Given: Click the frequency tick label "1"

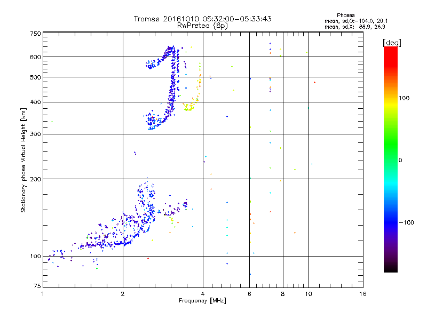Looking at the screenshot, I should coord(43,294).
